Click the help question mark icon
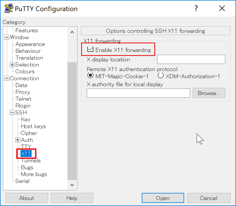236x206 pixels. point(196,8)
